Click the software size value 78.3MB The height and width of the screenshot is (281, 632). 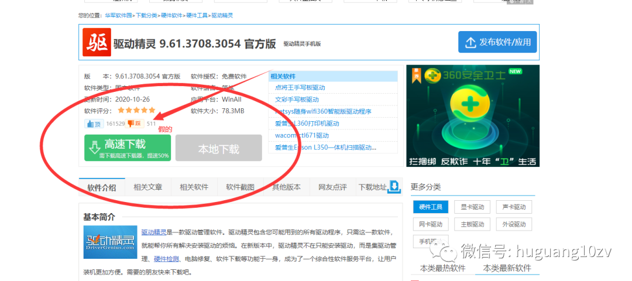[x=233, y=111]
